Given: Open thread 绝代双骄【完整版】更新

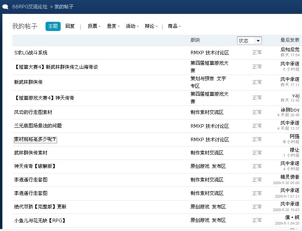Looking at the screenshot, I should 40,207.
